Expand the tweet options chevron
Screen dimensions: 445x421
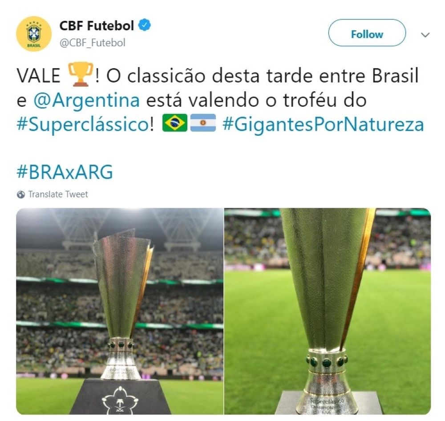coord(425,35)
